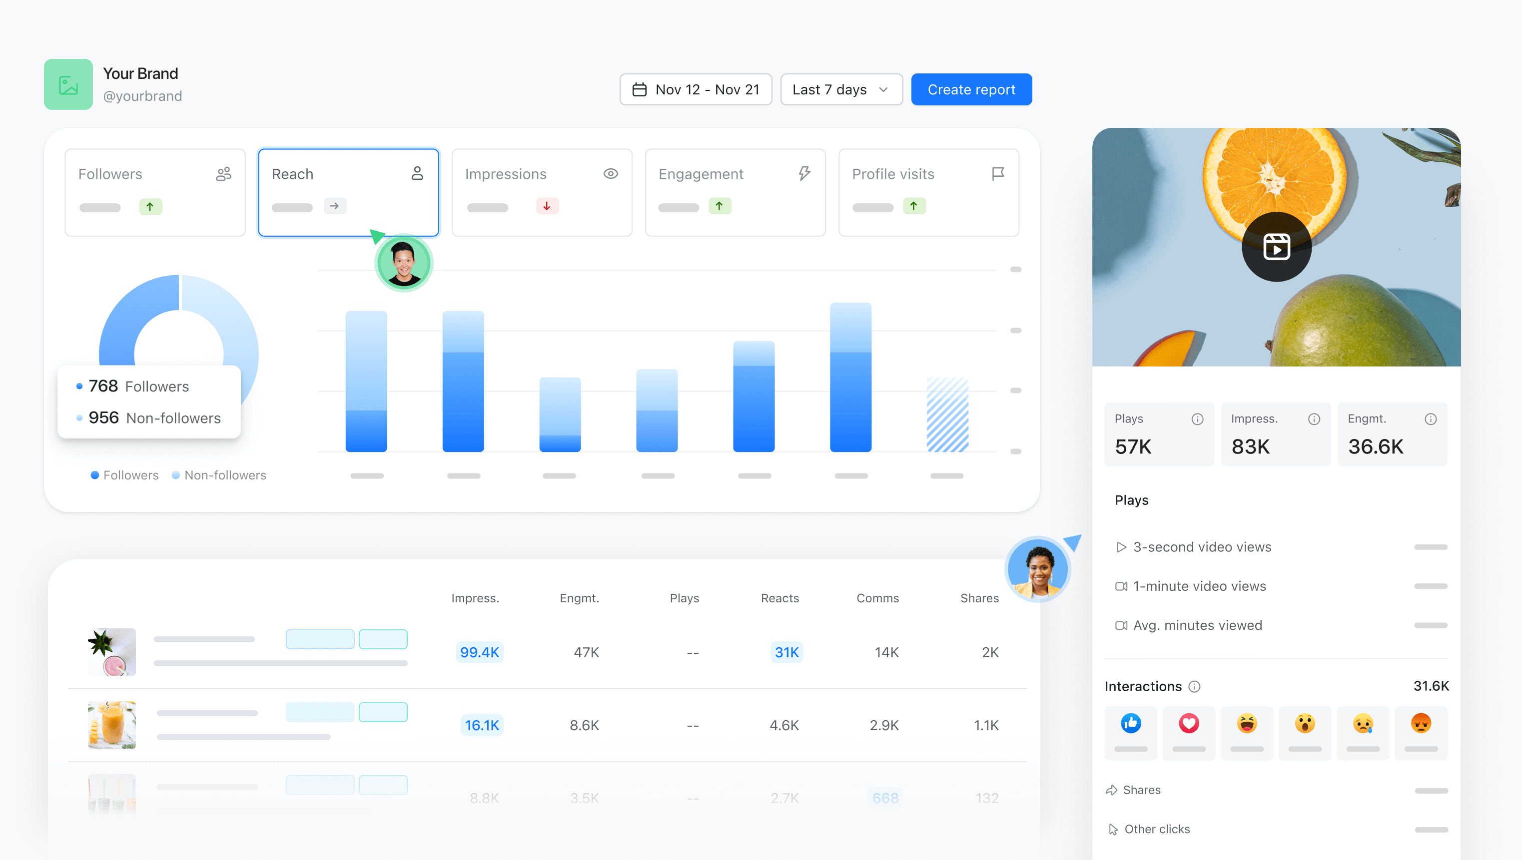
Task: Toggle the like reaction emoji
Action: (x=1132, y=723)
